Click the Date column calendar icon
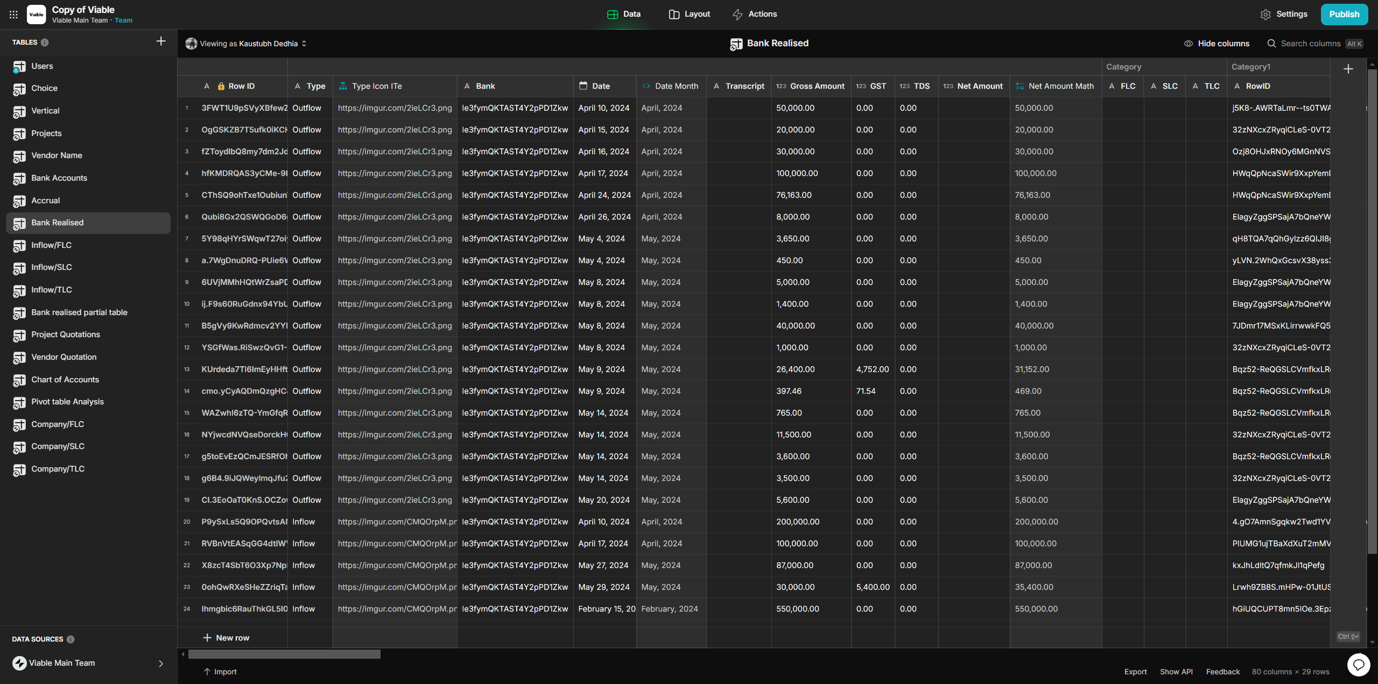 point(583,85)
